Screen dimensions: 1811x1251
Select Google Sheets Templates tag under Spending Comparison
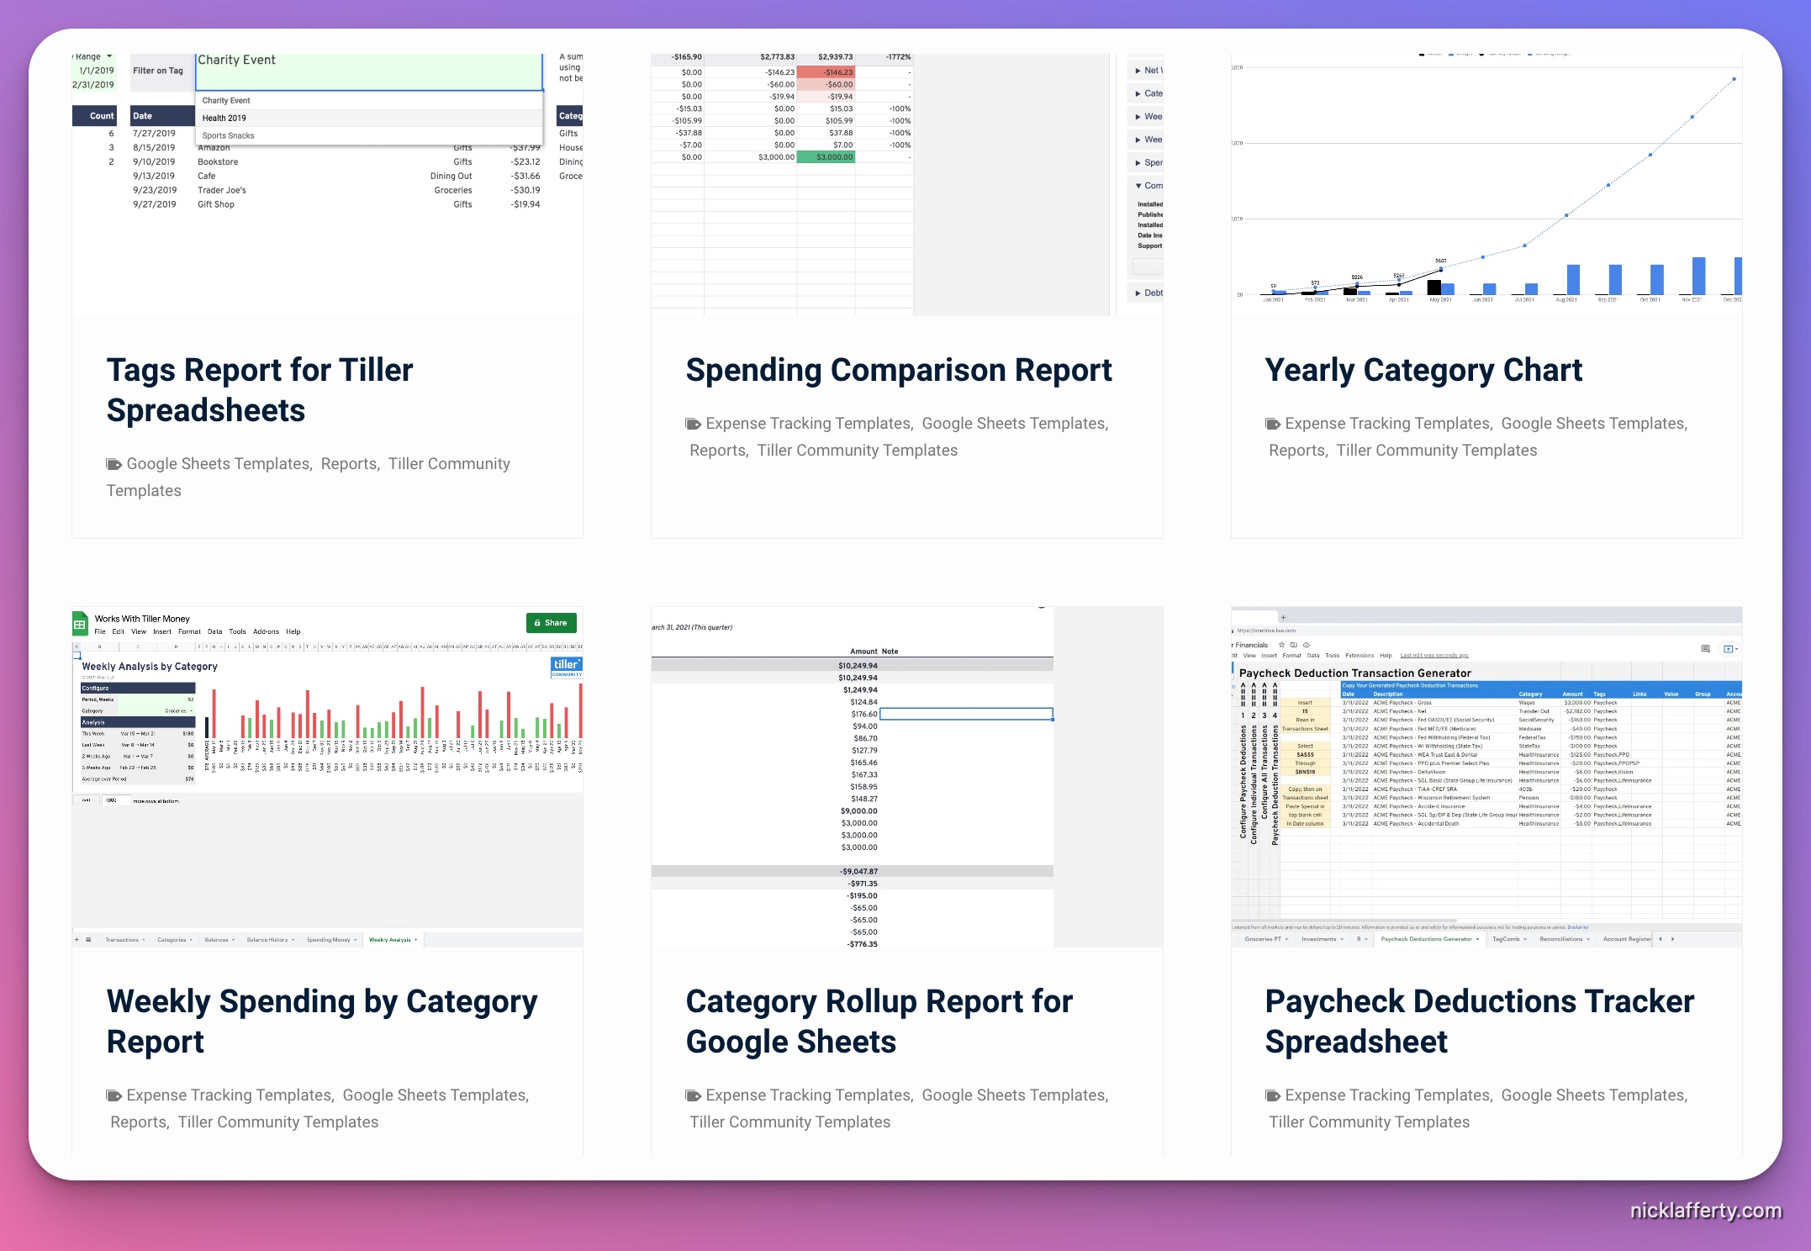(1013, 424)
